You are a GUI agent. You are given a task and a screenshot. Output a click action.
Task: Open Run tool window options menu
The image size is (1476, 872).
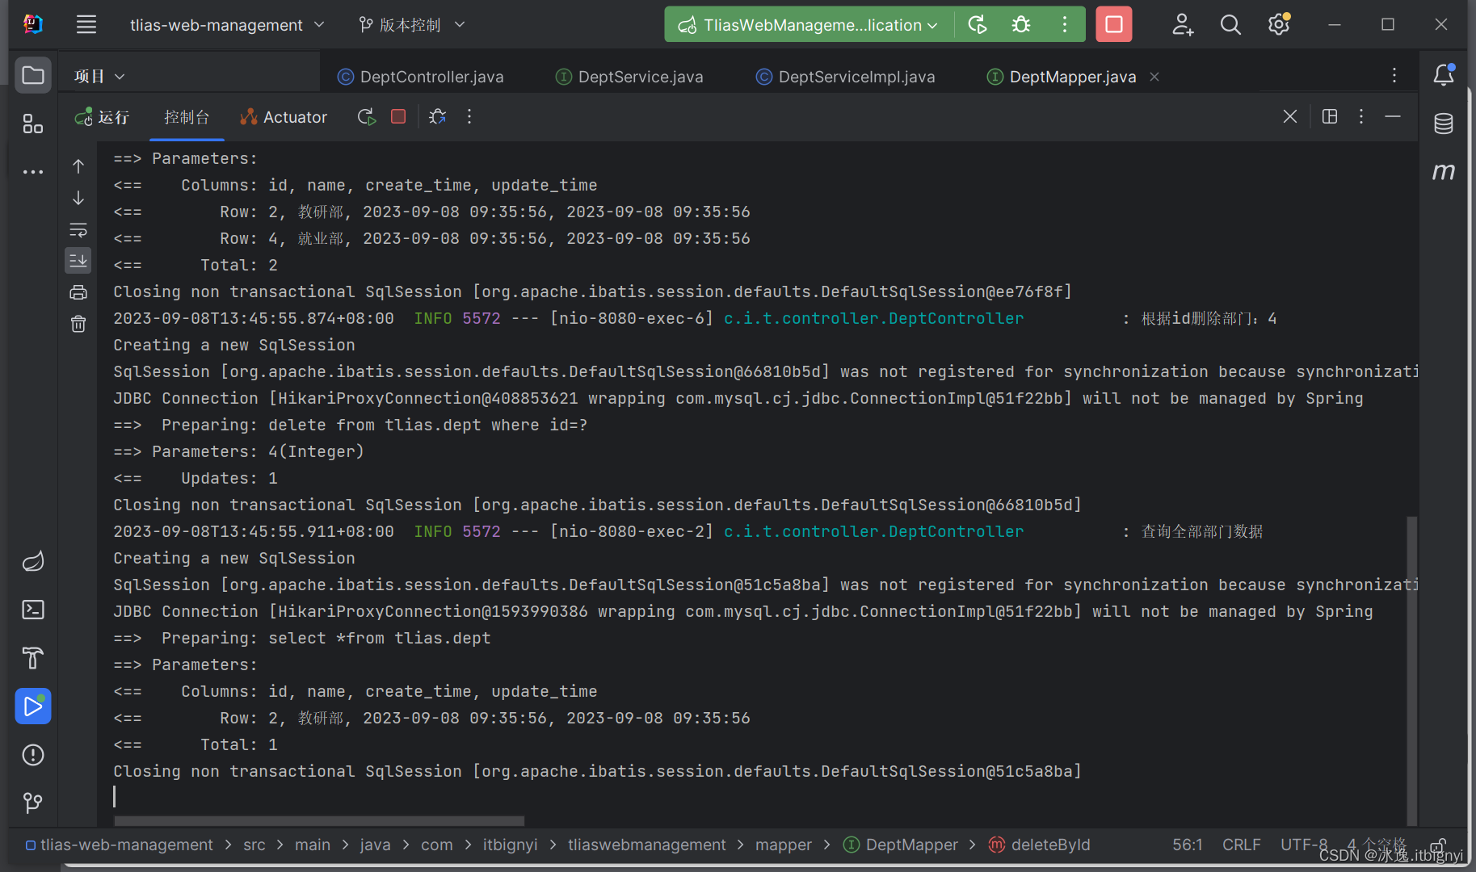pos(1361,117)
